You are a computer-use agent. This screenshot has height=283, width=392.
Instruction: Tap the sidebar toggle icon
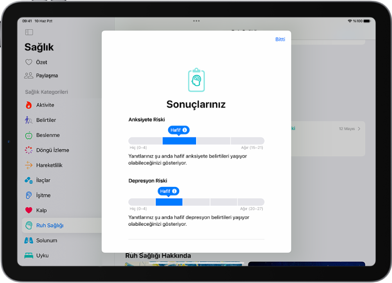[x=29, y=32]
